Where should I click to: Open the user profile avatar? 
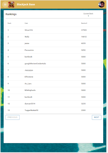[101, 4]
